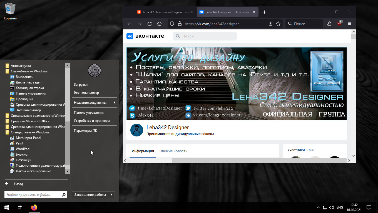Show hidden system tray icons

pyautogui.click(x=318, y=207)
